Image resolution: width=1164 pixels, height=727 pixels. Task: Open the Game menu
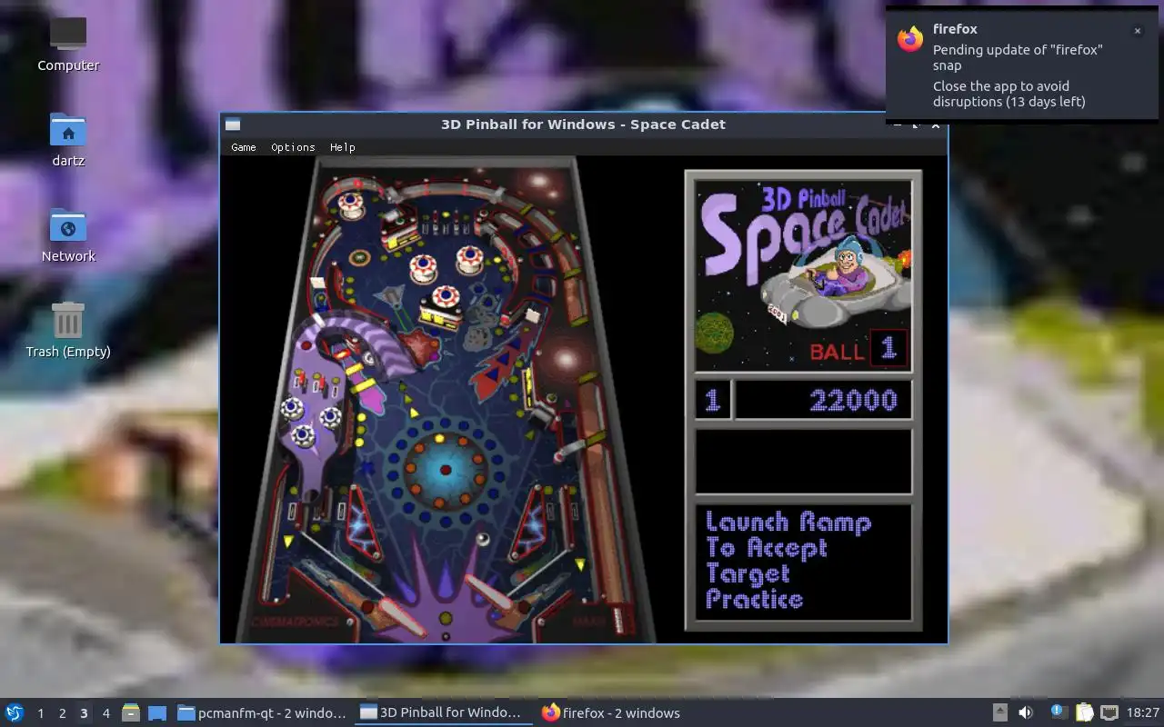244,147
